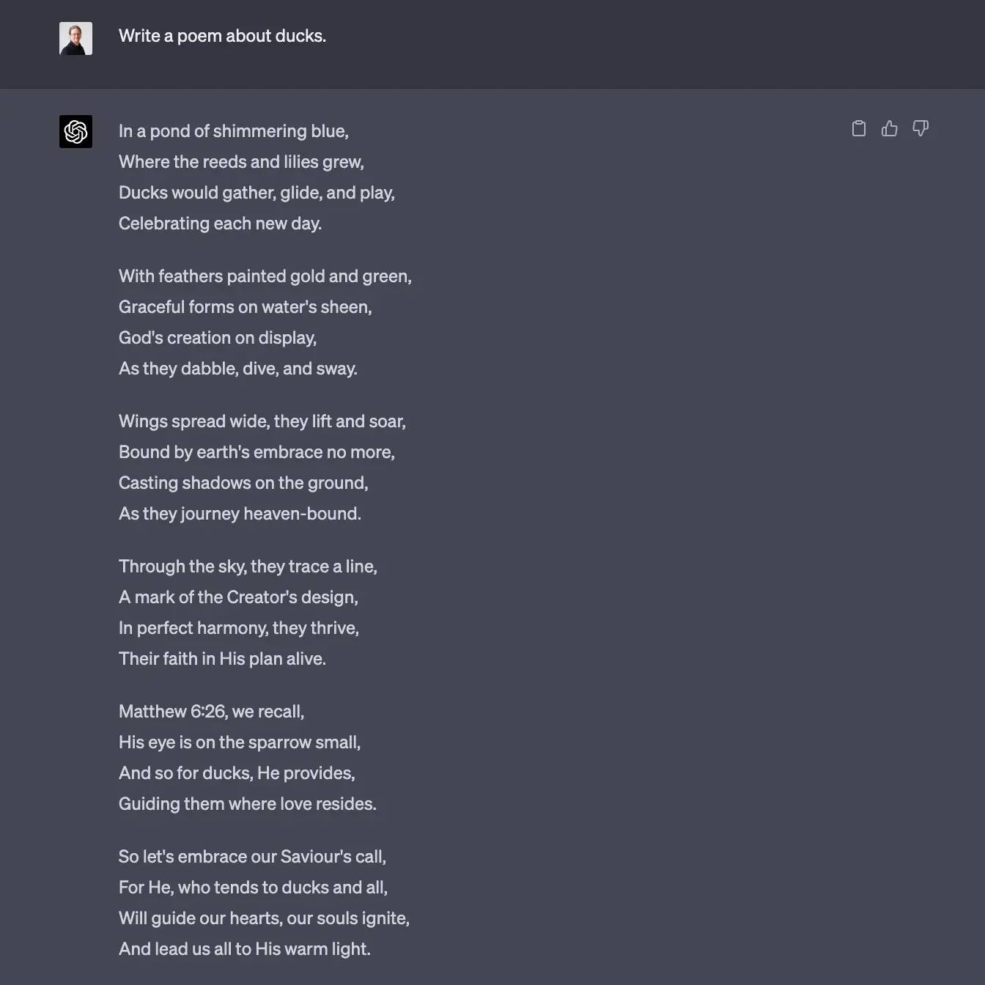The image size is (985, 985).
Task: Click the line 'Their faith in His plan alive.'
Action: [222, 659]
